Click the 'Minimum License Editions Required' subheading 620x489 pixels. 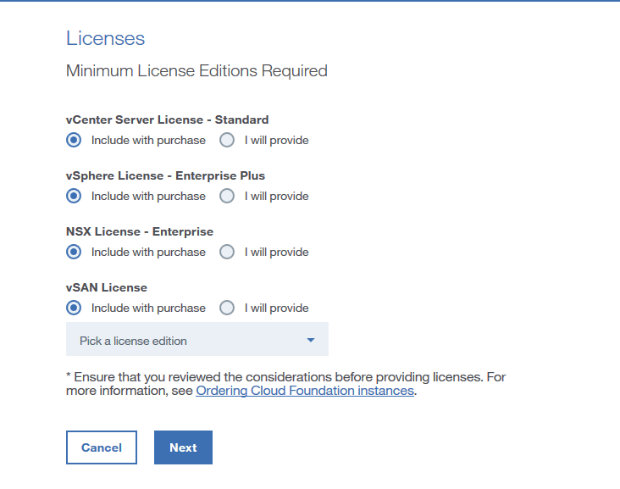point(197,71)
